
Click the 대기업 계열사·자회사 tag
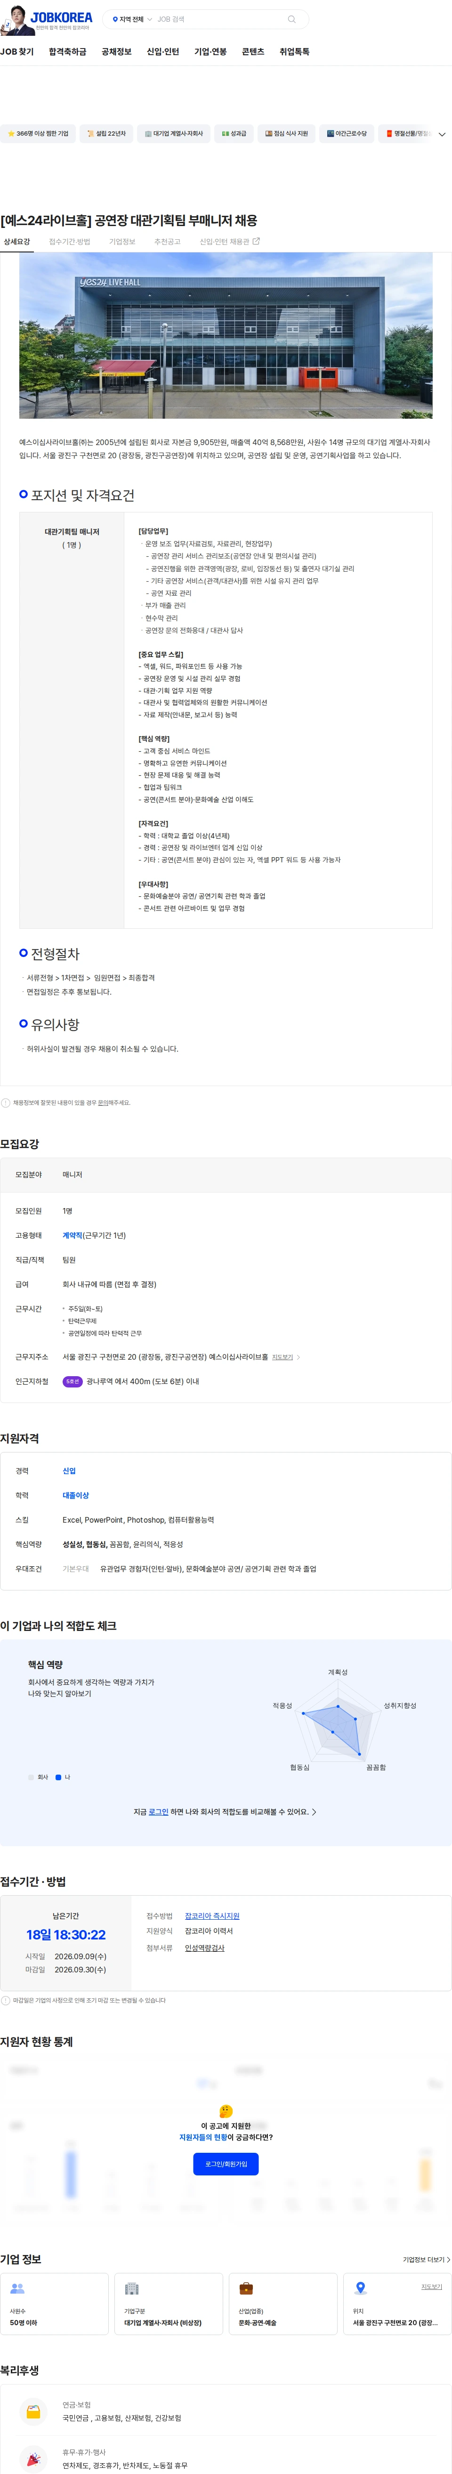point(174,133)
